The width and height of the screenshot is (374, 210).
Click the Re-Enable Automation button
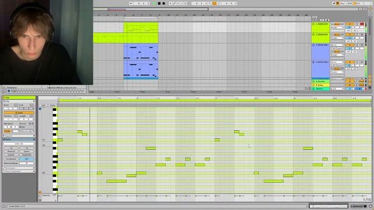click(x=178, y=3)
